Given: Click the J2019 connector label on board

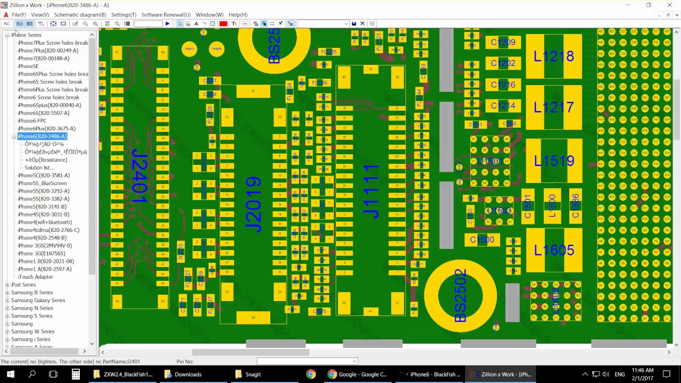Looking at the screenshot, I should tap(254, 205).
